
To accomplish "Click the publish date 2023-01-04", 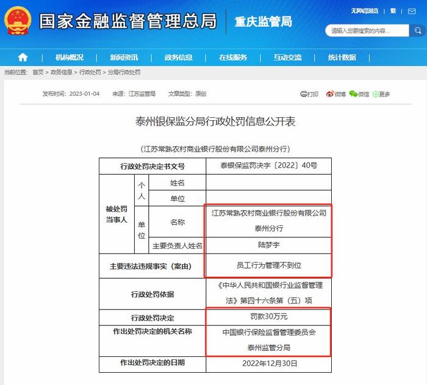I will (x=84, y=94).
